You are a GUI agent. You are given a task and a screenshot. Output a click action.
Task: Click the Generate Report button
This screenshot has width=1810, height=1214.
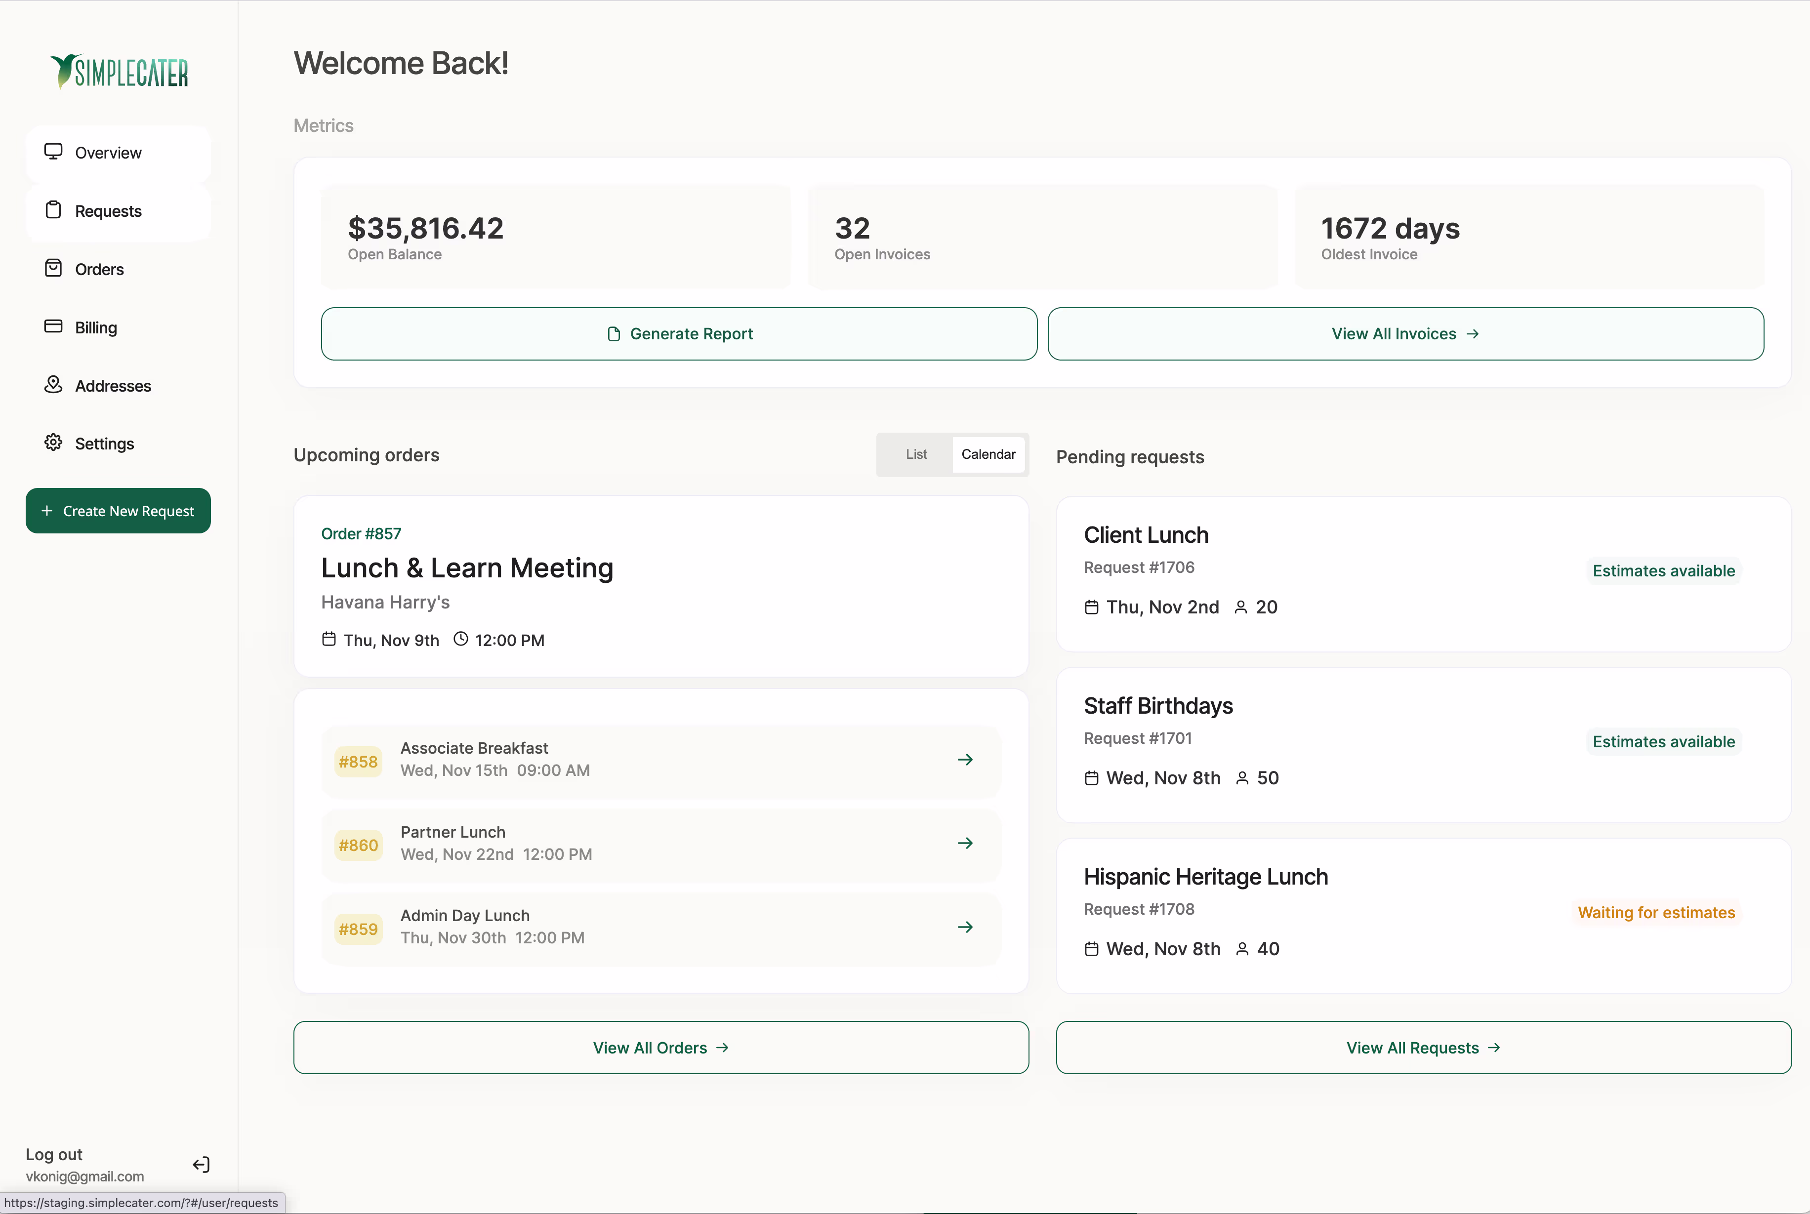[x=679, y=334]
